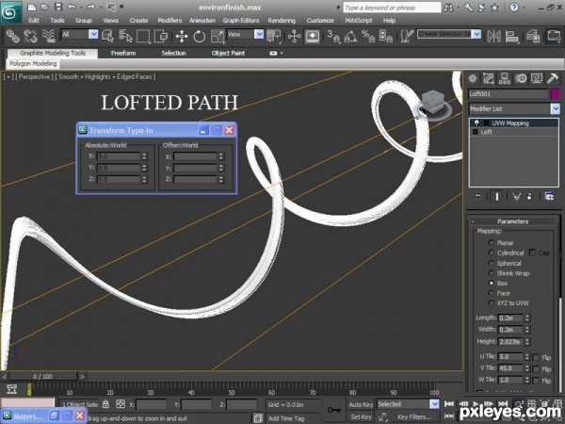Select Planar mapping option
The height and width of the screenshot is (424, 565).
(491, 243)
